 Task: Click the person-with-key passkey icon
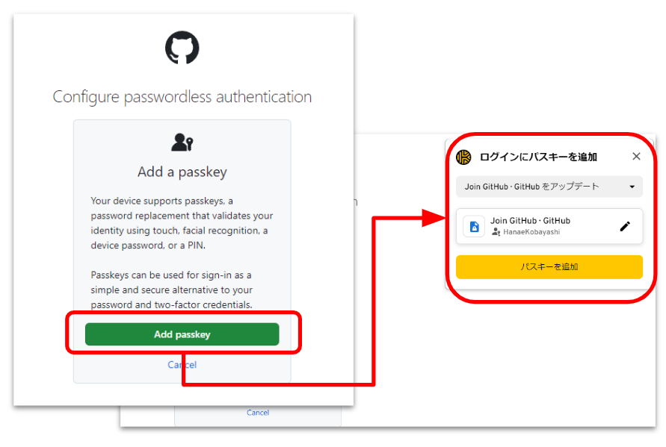click(x=182, y=143)
